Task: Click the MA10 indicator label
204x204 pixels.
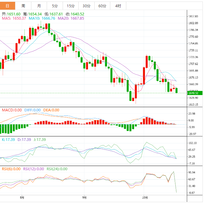Action: coord(42,18)
